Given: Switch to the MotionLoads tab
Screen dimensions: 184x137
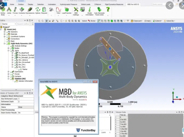Looking at the screenshot, I should (x=86, y=4).
